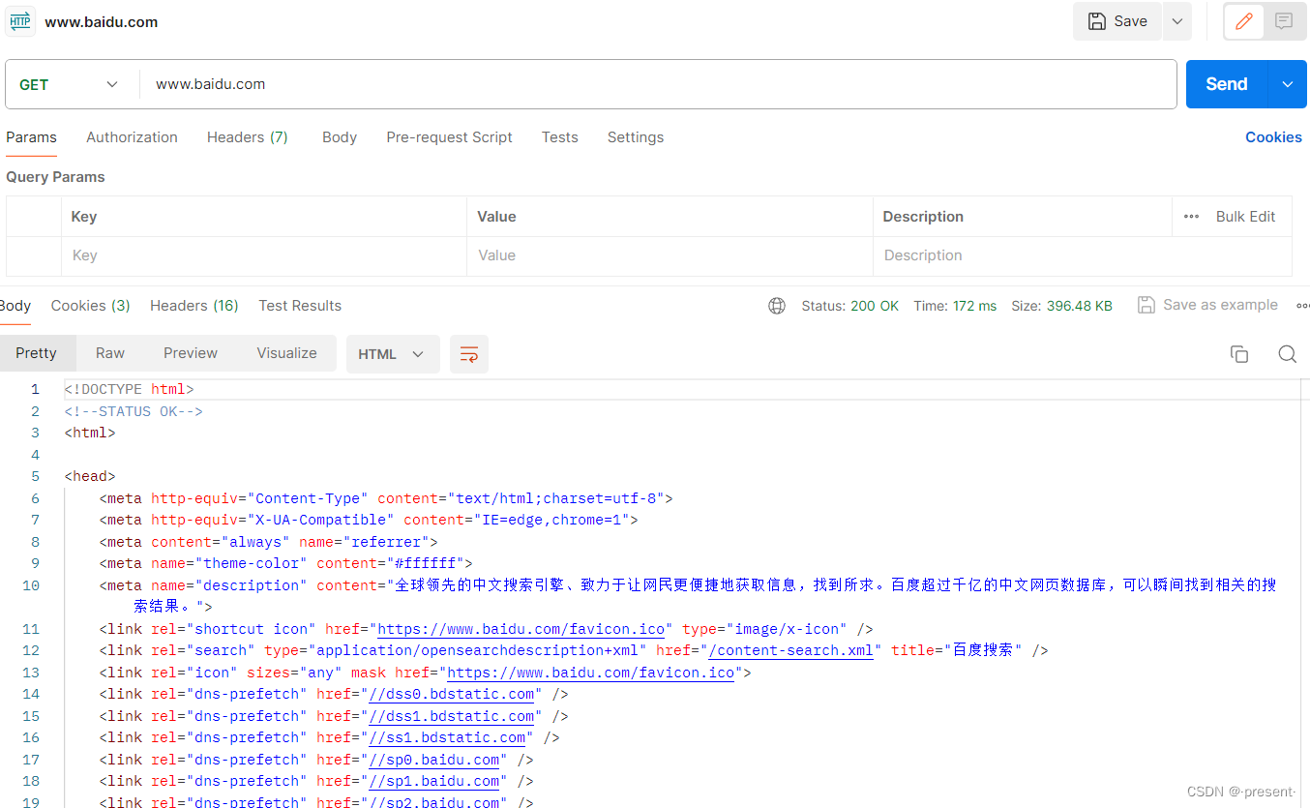This screenshot has height=808, width=1310.
Task: Click the Query Params heading
Action: 55,177
